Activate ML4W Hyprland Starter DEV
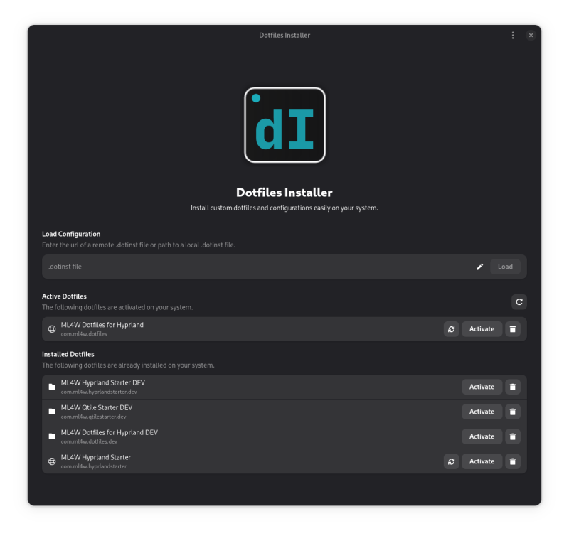This screenshot has height=536, width=569. [482, 386]
